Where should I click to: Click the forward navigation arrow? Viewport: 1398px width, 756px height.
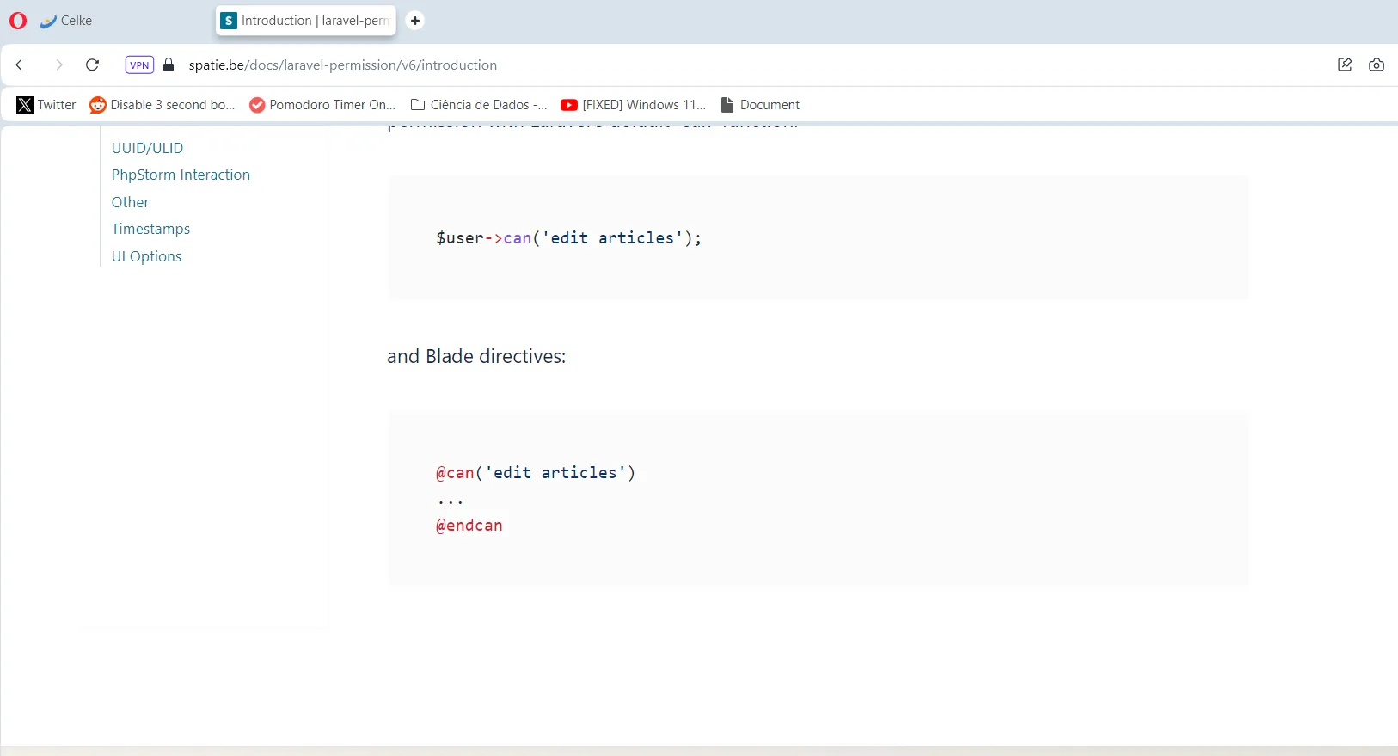click(58, 65)
